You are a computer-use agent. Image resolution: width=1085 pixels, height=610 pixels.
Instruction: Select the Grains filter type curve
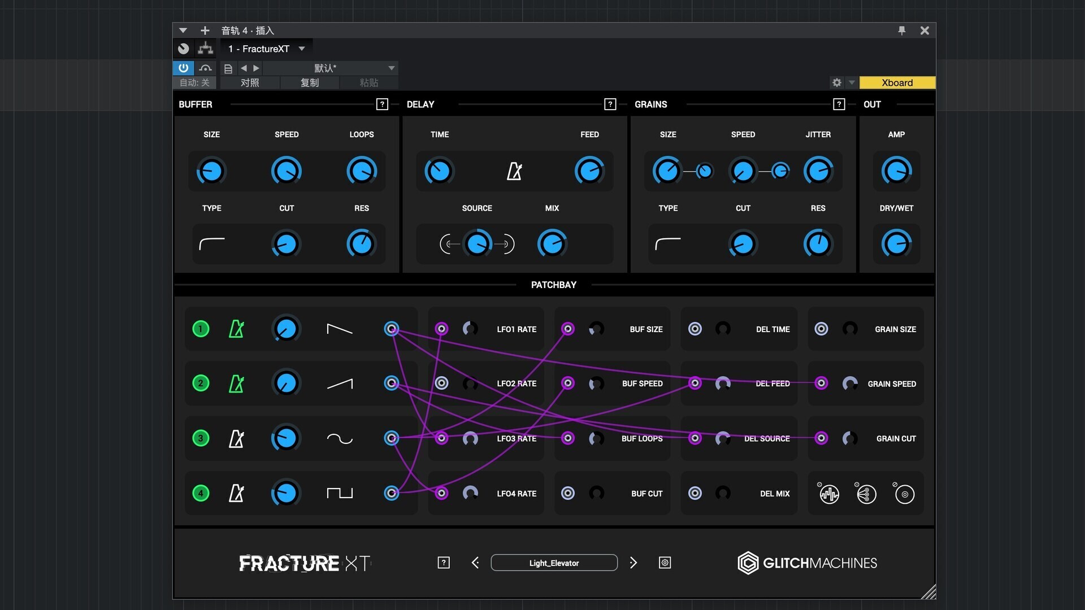coord(668,244)
